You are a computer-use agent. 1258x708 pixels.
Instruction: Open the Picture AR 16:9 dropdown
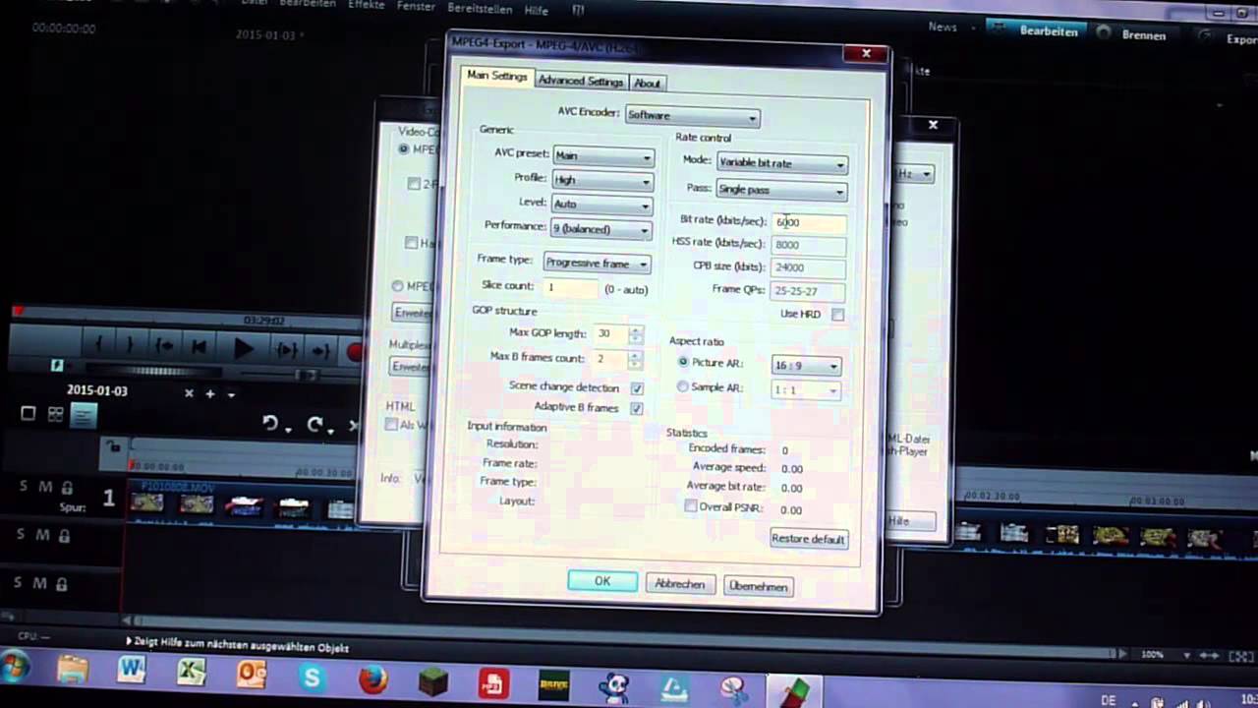(806, 366)
